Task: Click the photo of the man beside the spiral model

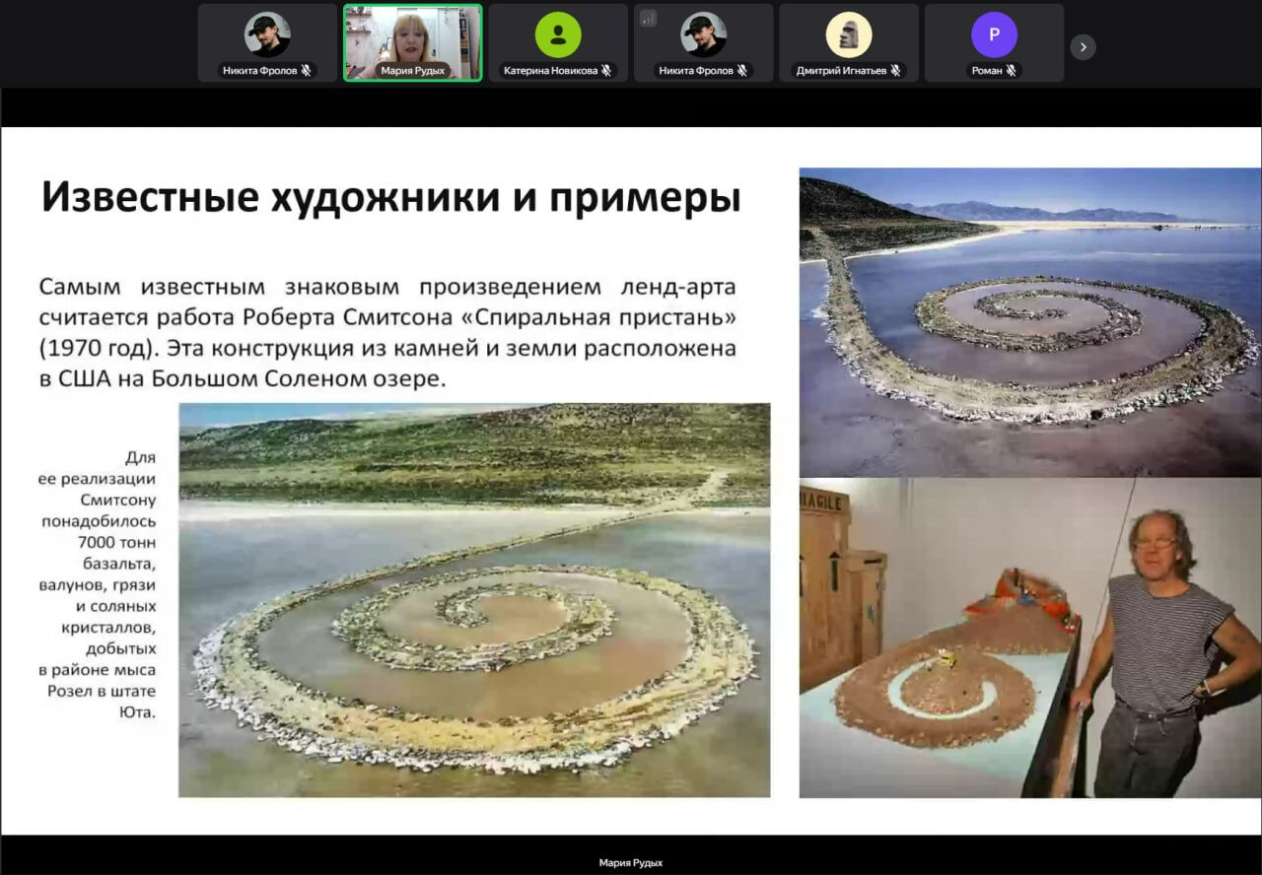Action: (x=1030, y=639)
